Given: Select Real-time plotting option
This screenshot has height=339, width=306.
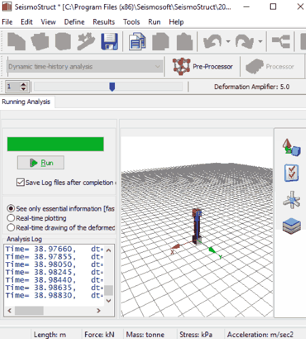Looking at the screenshot, I should click(x=11, y=218).
